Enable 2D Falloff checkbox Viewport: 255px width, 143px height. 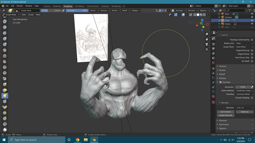tap(252, 61)
